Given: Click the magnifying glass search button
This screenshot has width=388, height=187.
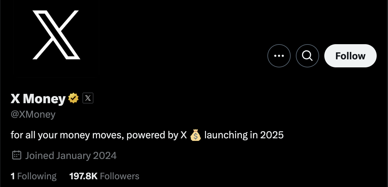Looking at the screenshot, I should click(x=307, y=56).
